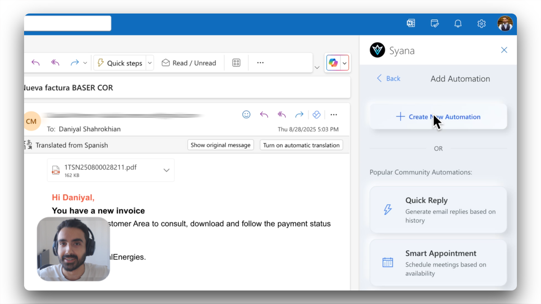
Task: Open the notifications bell
Action: 458,24
